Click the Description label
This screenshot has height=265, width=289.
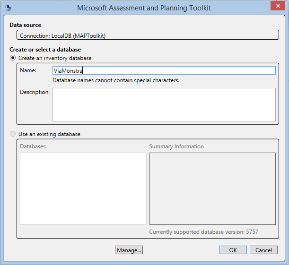tap(35, 92)
